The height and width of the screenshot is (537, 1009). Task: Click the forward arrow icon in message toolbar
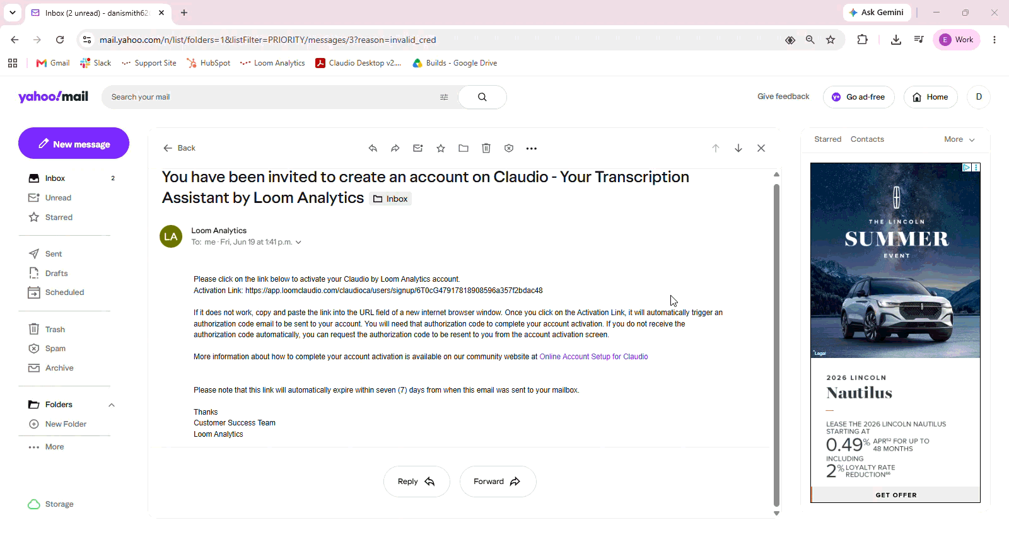[395, 148]
